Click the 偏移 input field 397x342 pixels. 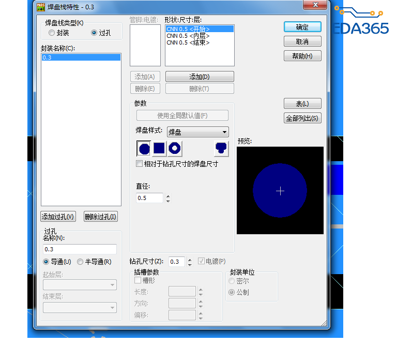[182, 315]
